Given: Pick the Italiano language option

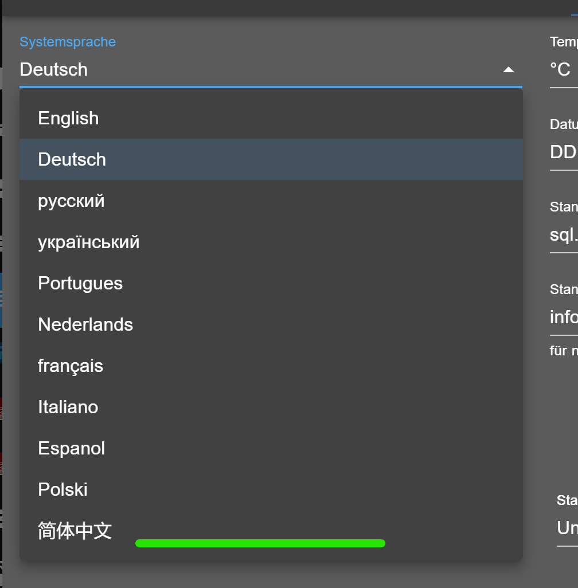Looking at the screenshot, I should [x=68, y=407].
